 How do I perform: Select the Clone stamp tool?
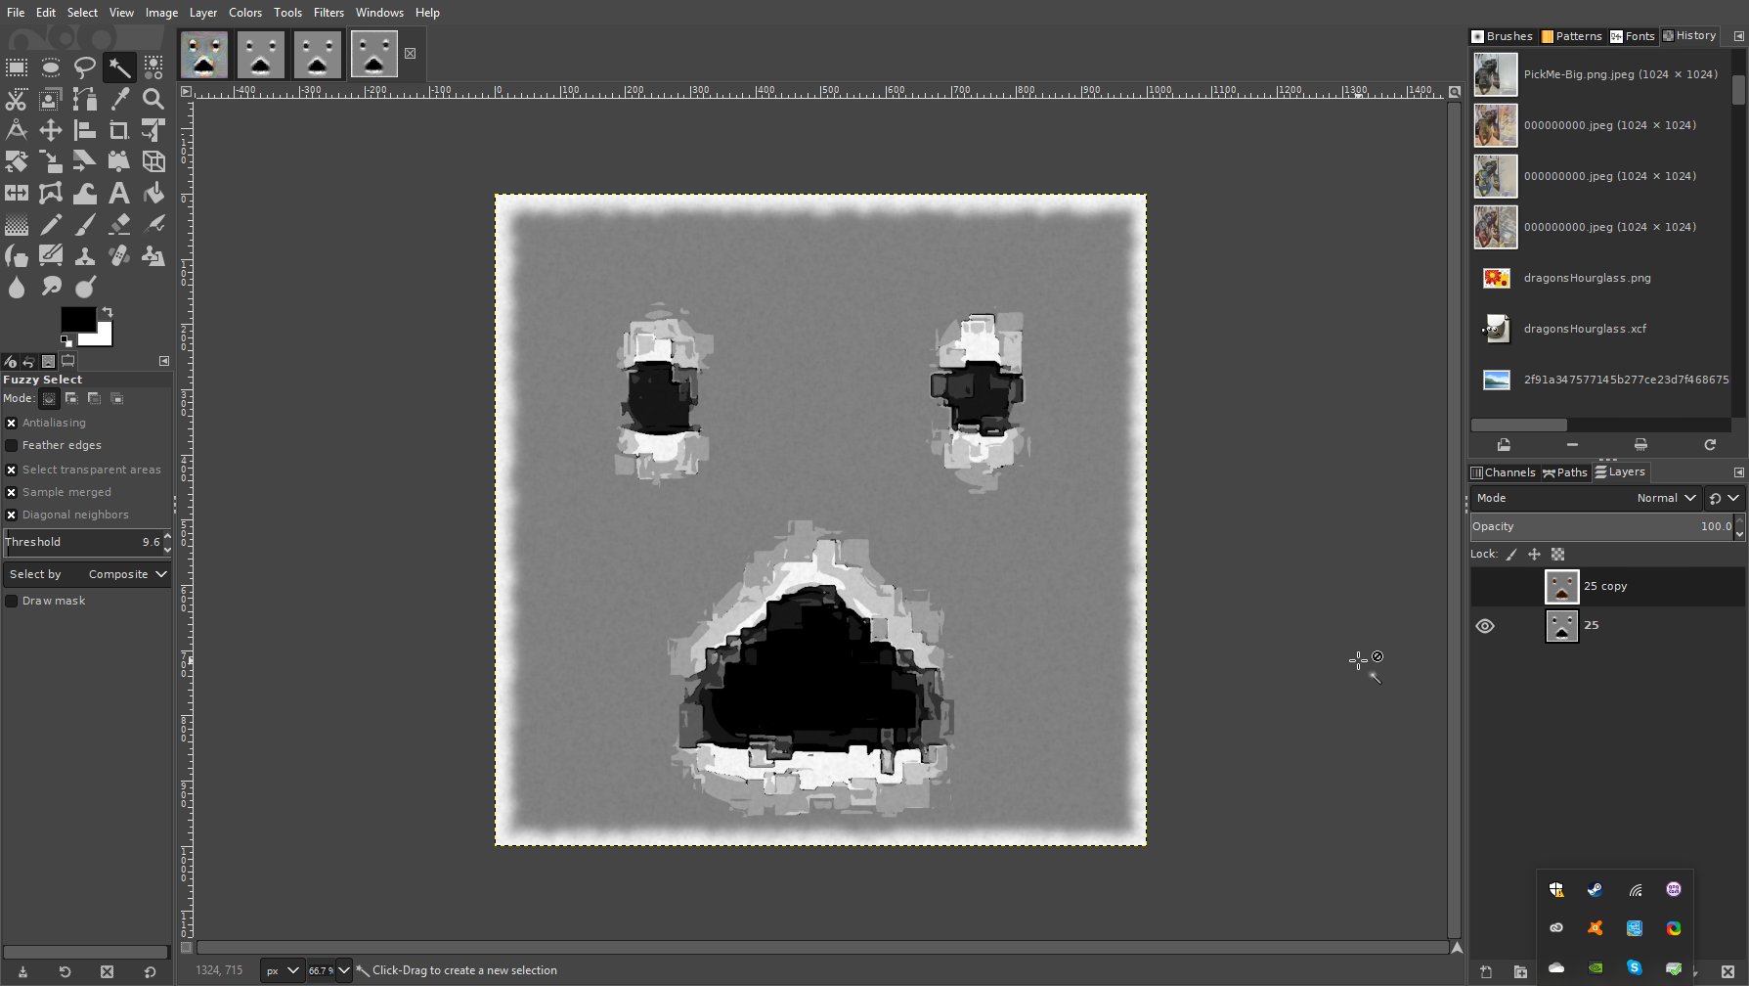[x=85, y=255]
